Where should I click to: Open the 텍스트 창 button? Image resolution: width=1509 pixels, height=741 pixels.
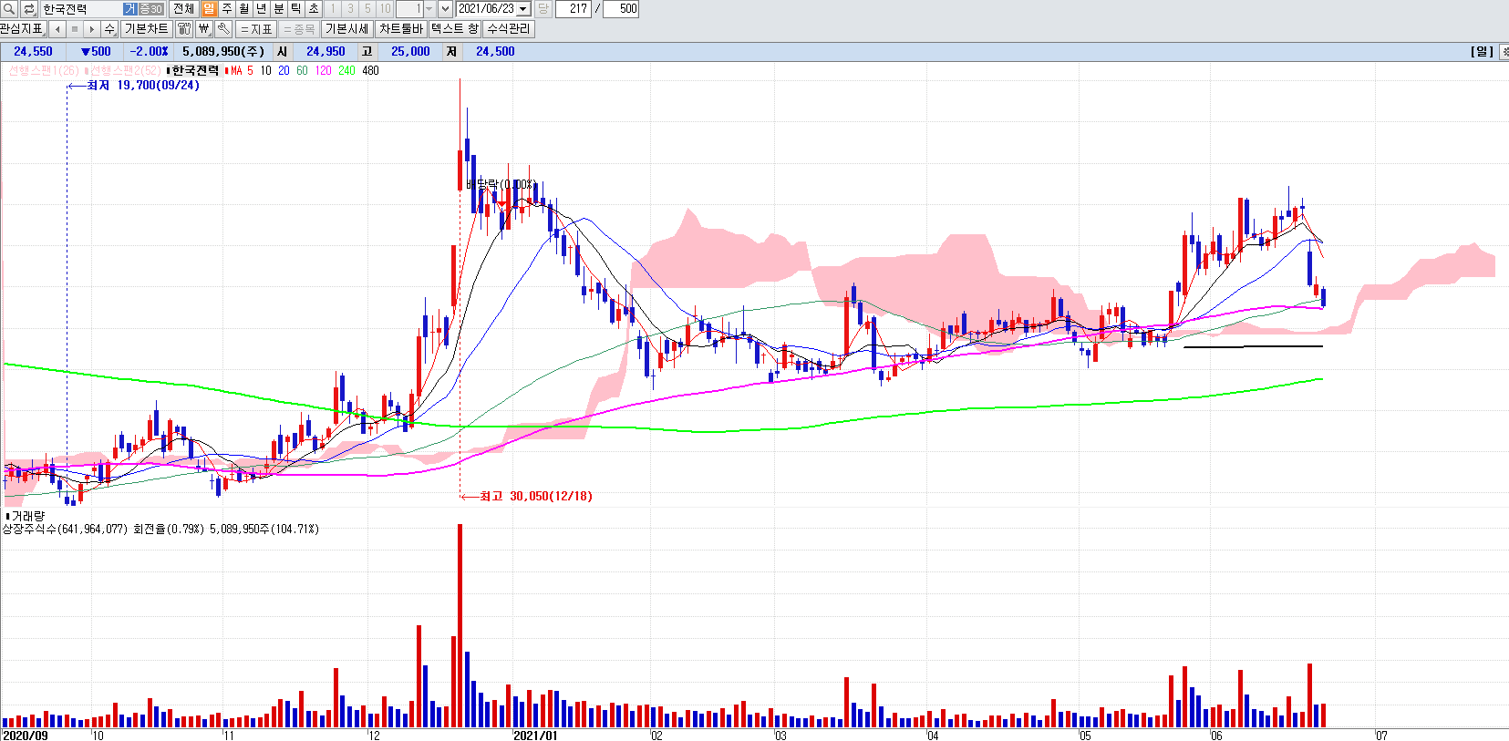[x=454, y=29]
